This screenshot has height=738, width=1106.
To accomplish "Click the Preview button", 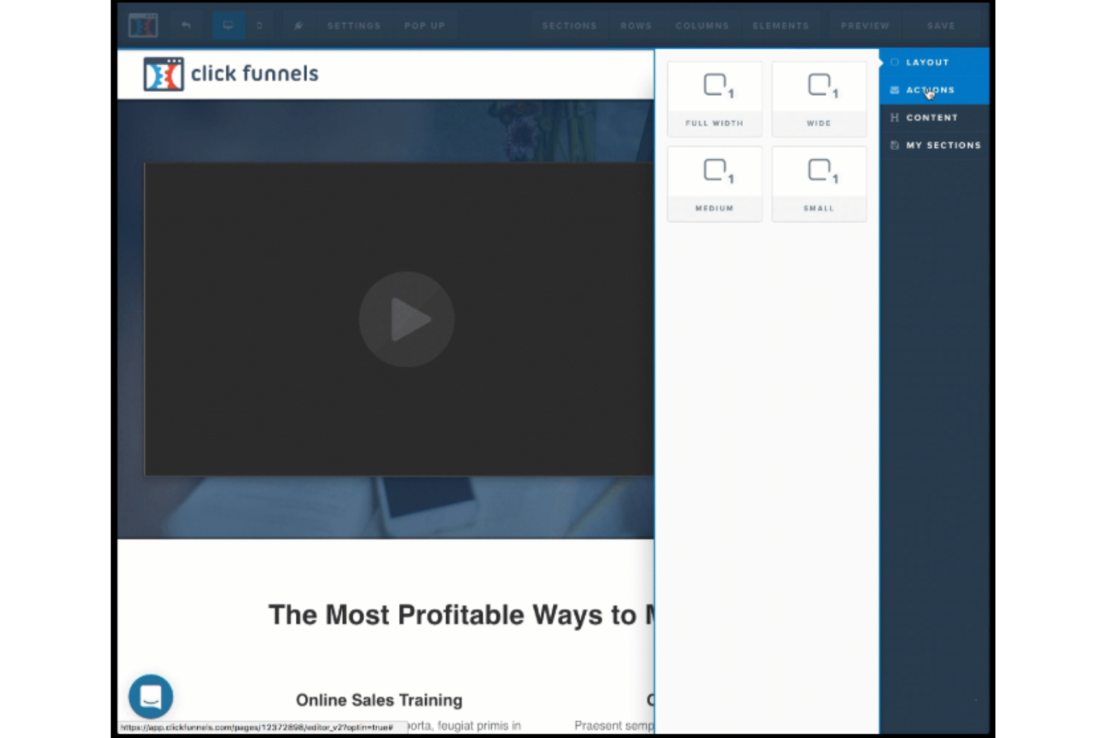I will pos(864,25).
